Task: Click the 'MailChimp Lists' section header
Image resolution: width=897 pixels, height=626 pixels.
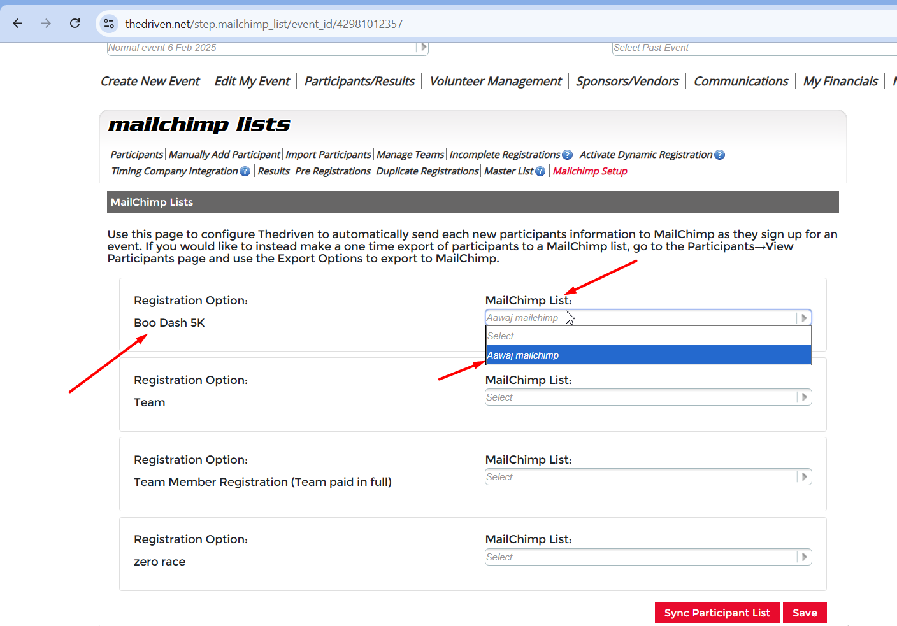Action: tap(473, 202)
